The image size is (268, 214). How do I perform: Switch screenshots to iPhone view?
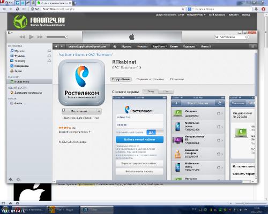pos(151,91)
